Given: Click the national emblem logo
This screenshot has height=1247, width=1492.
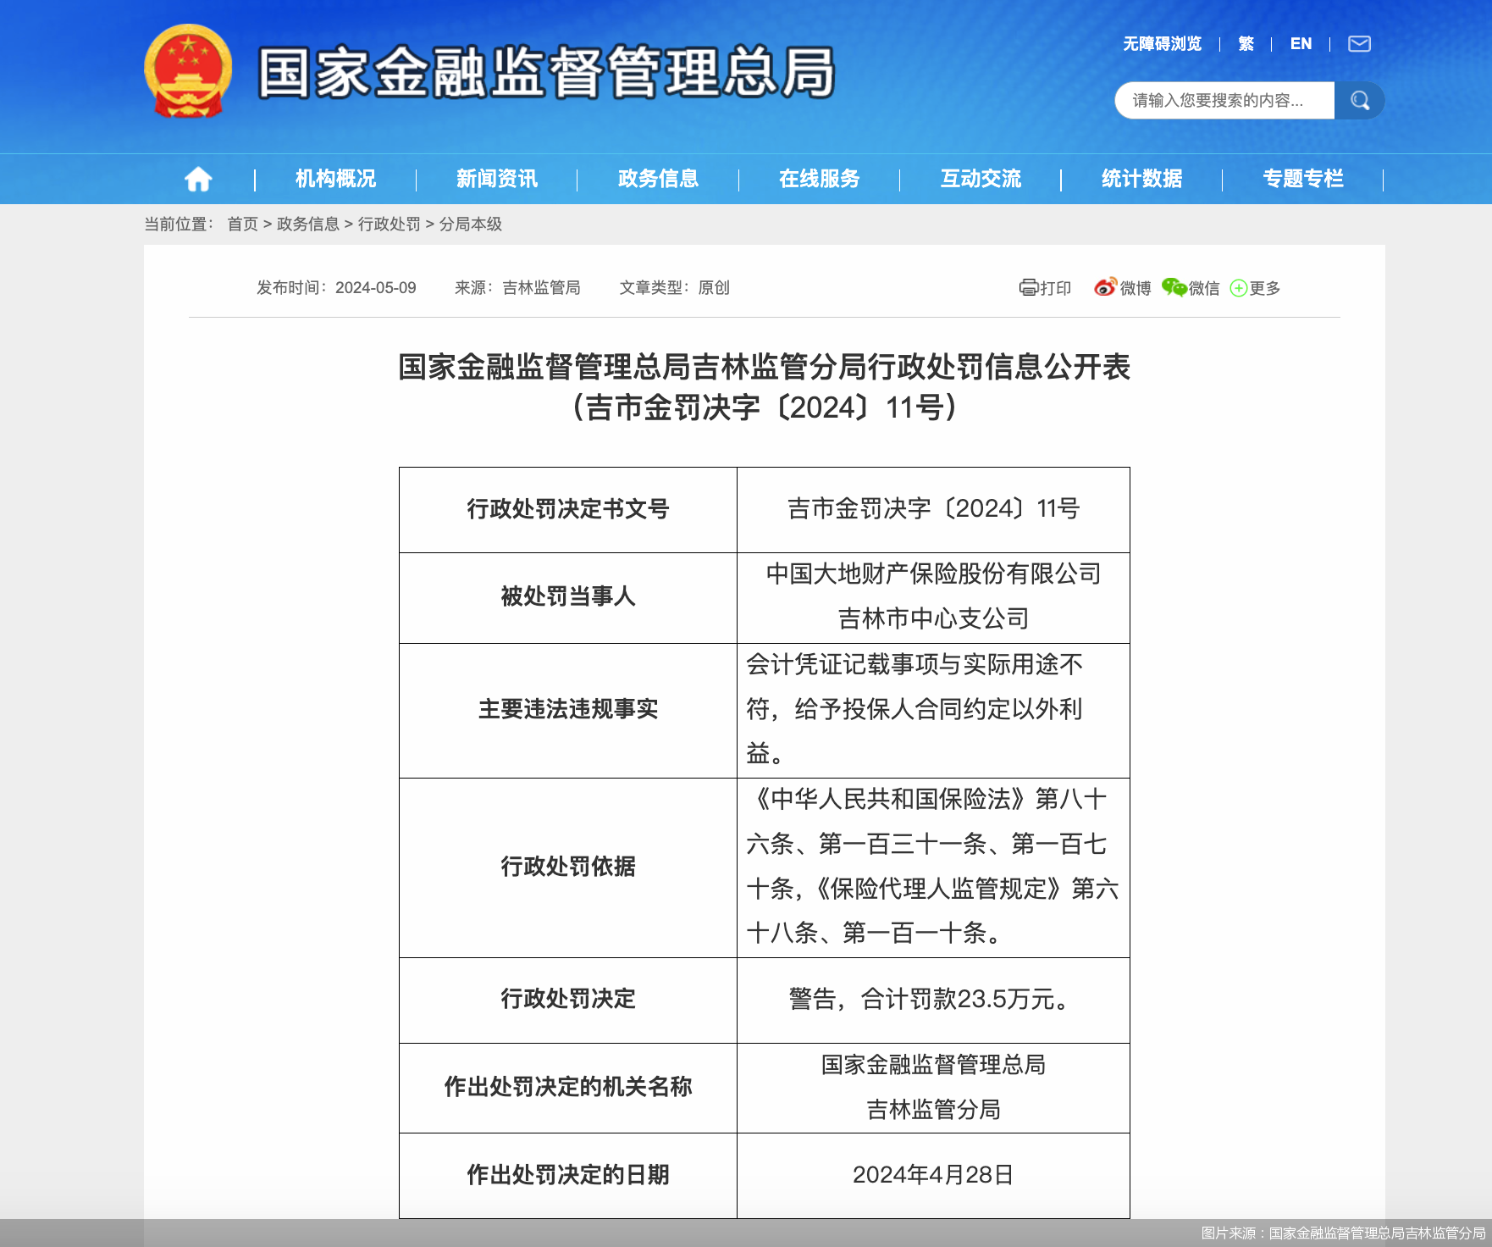Looking at the screenshot, I should coord(188,71).
